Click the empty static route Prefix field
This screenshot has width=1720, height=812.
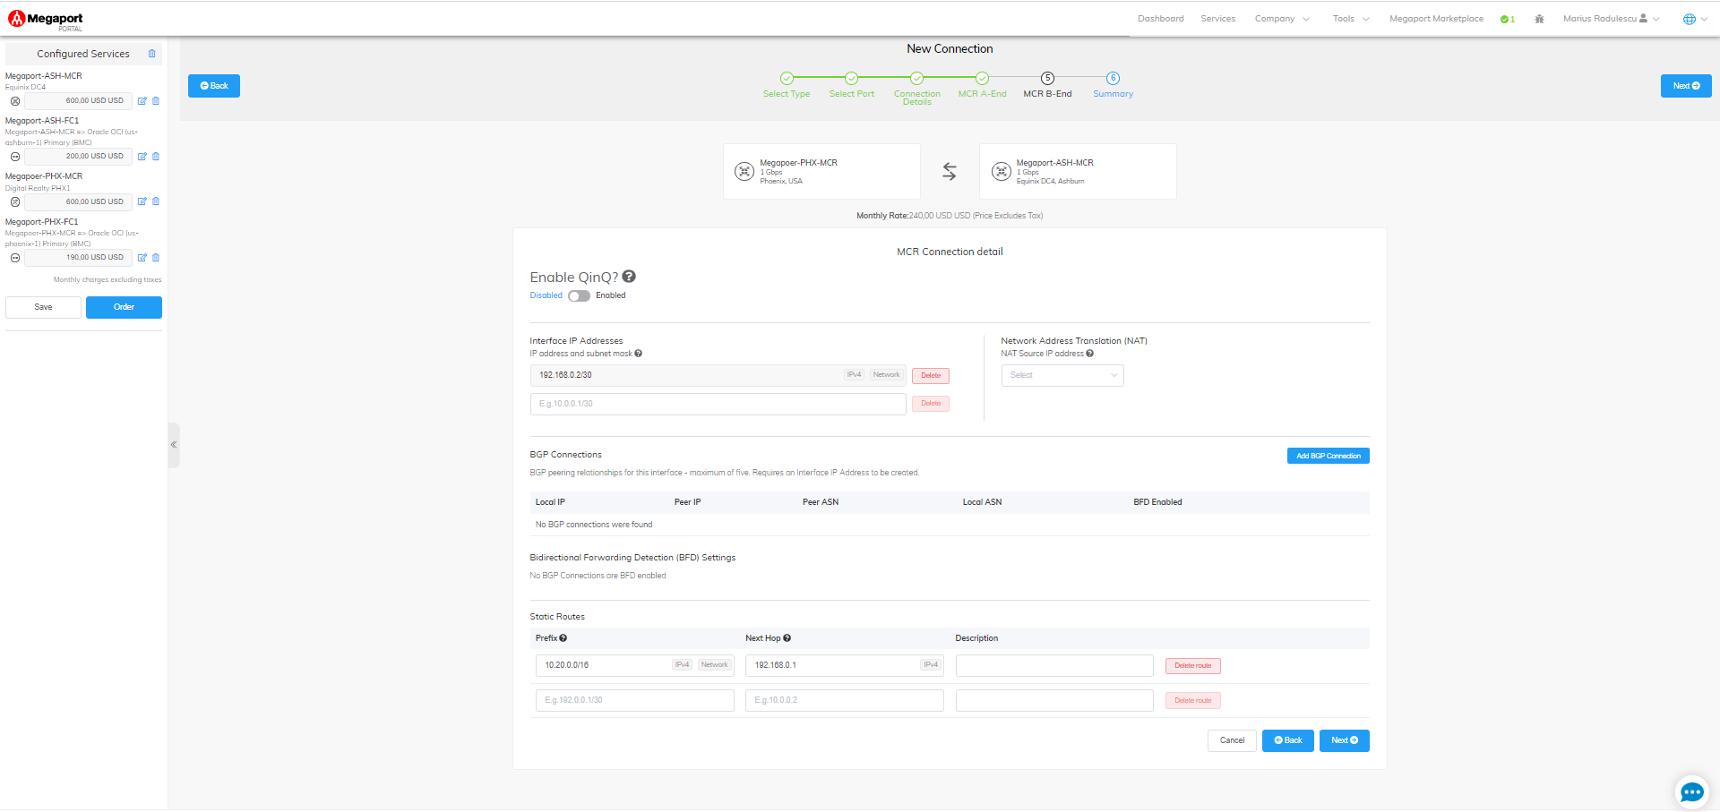coord(634,700)
